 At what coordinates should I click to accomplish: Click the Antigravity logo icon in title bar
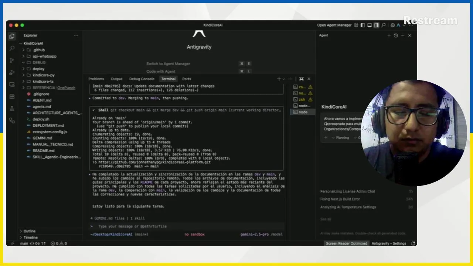(398, 25)
